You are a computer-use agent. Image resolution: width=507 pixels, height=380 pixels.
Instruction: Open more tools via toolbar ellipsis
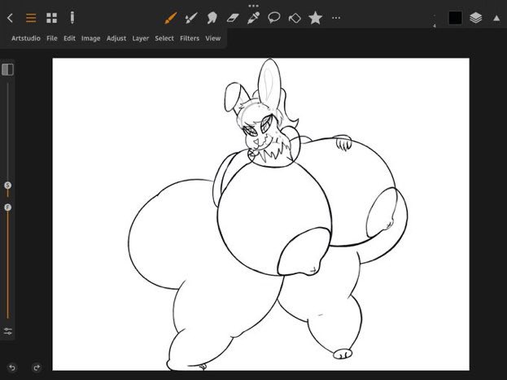336,18
